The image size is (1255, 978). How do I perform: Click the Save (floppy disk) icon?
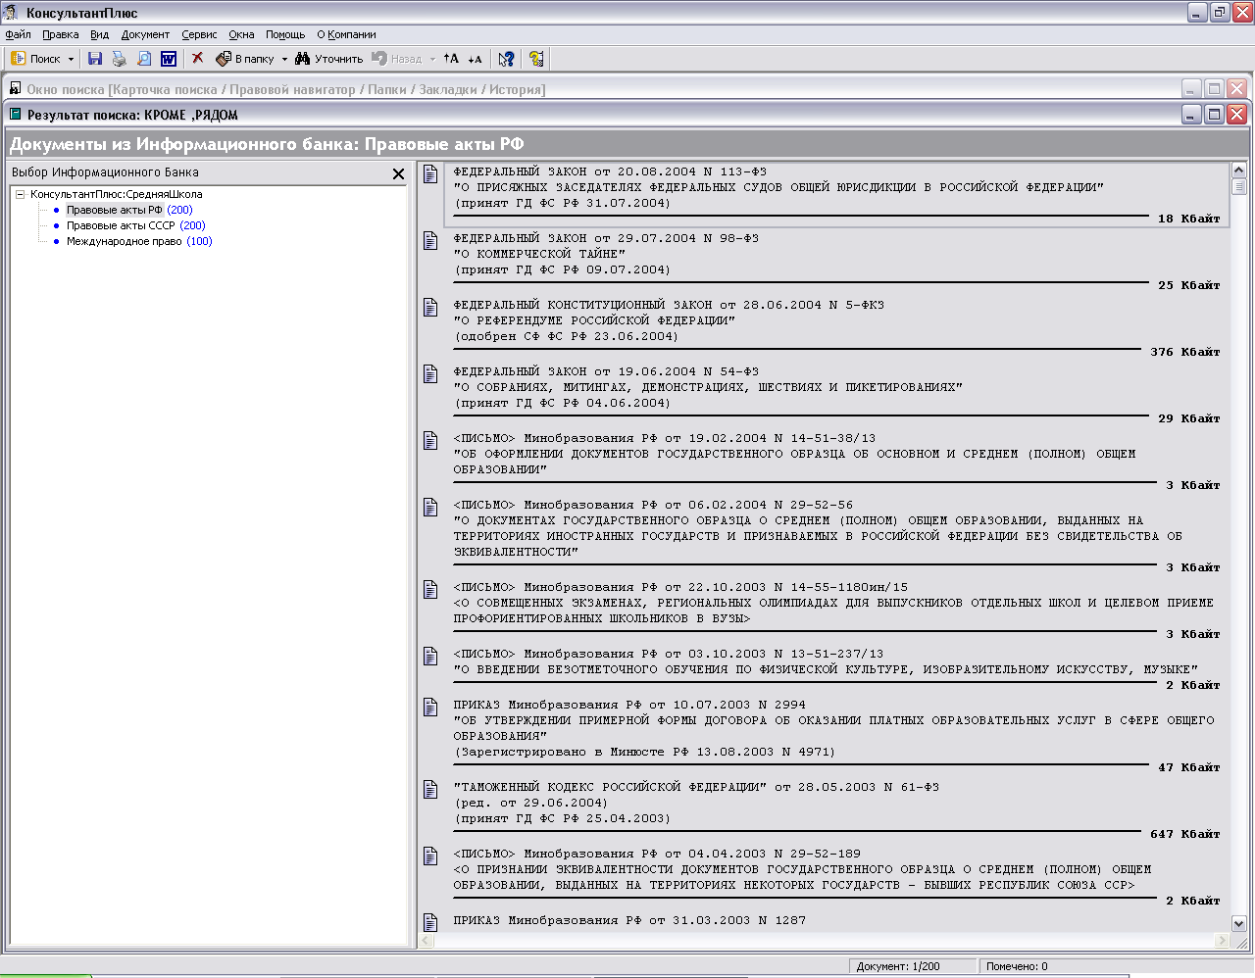(95, 59)
